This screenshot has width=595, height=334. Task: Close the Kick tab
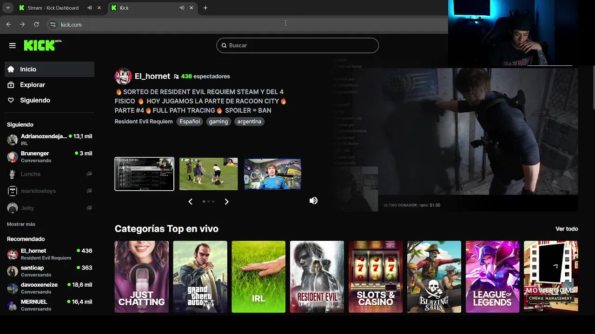191,8
